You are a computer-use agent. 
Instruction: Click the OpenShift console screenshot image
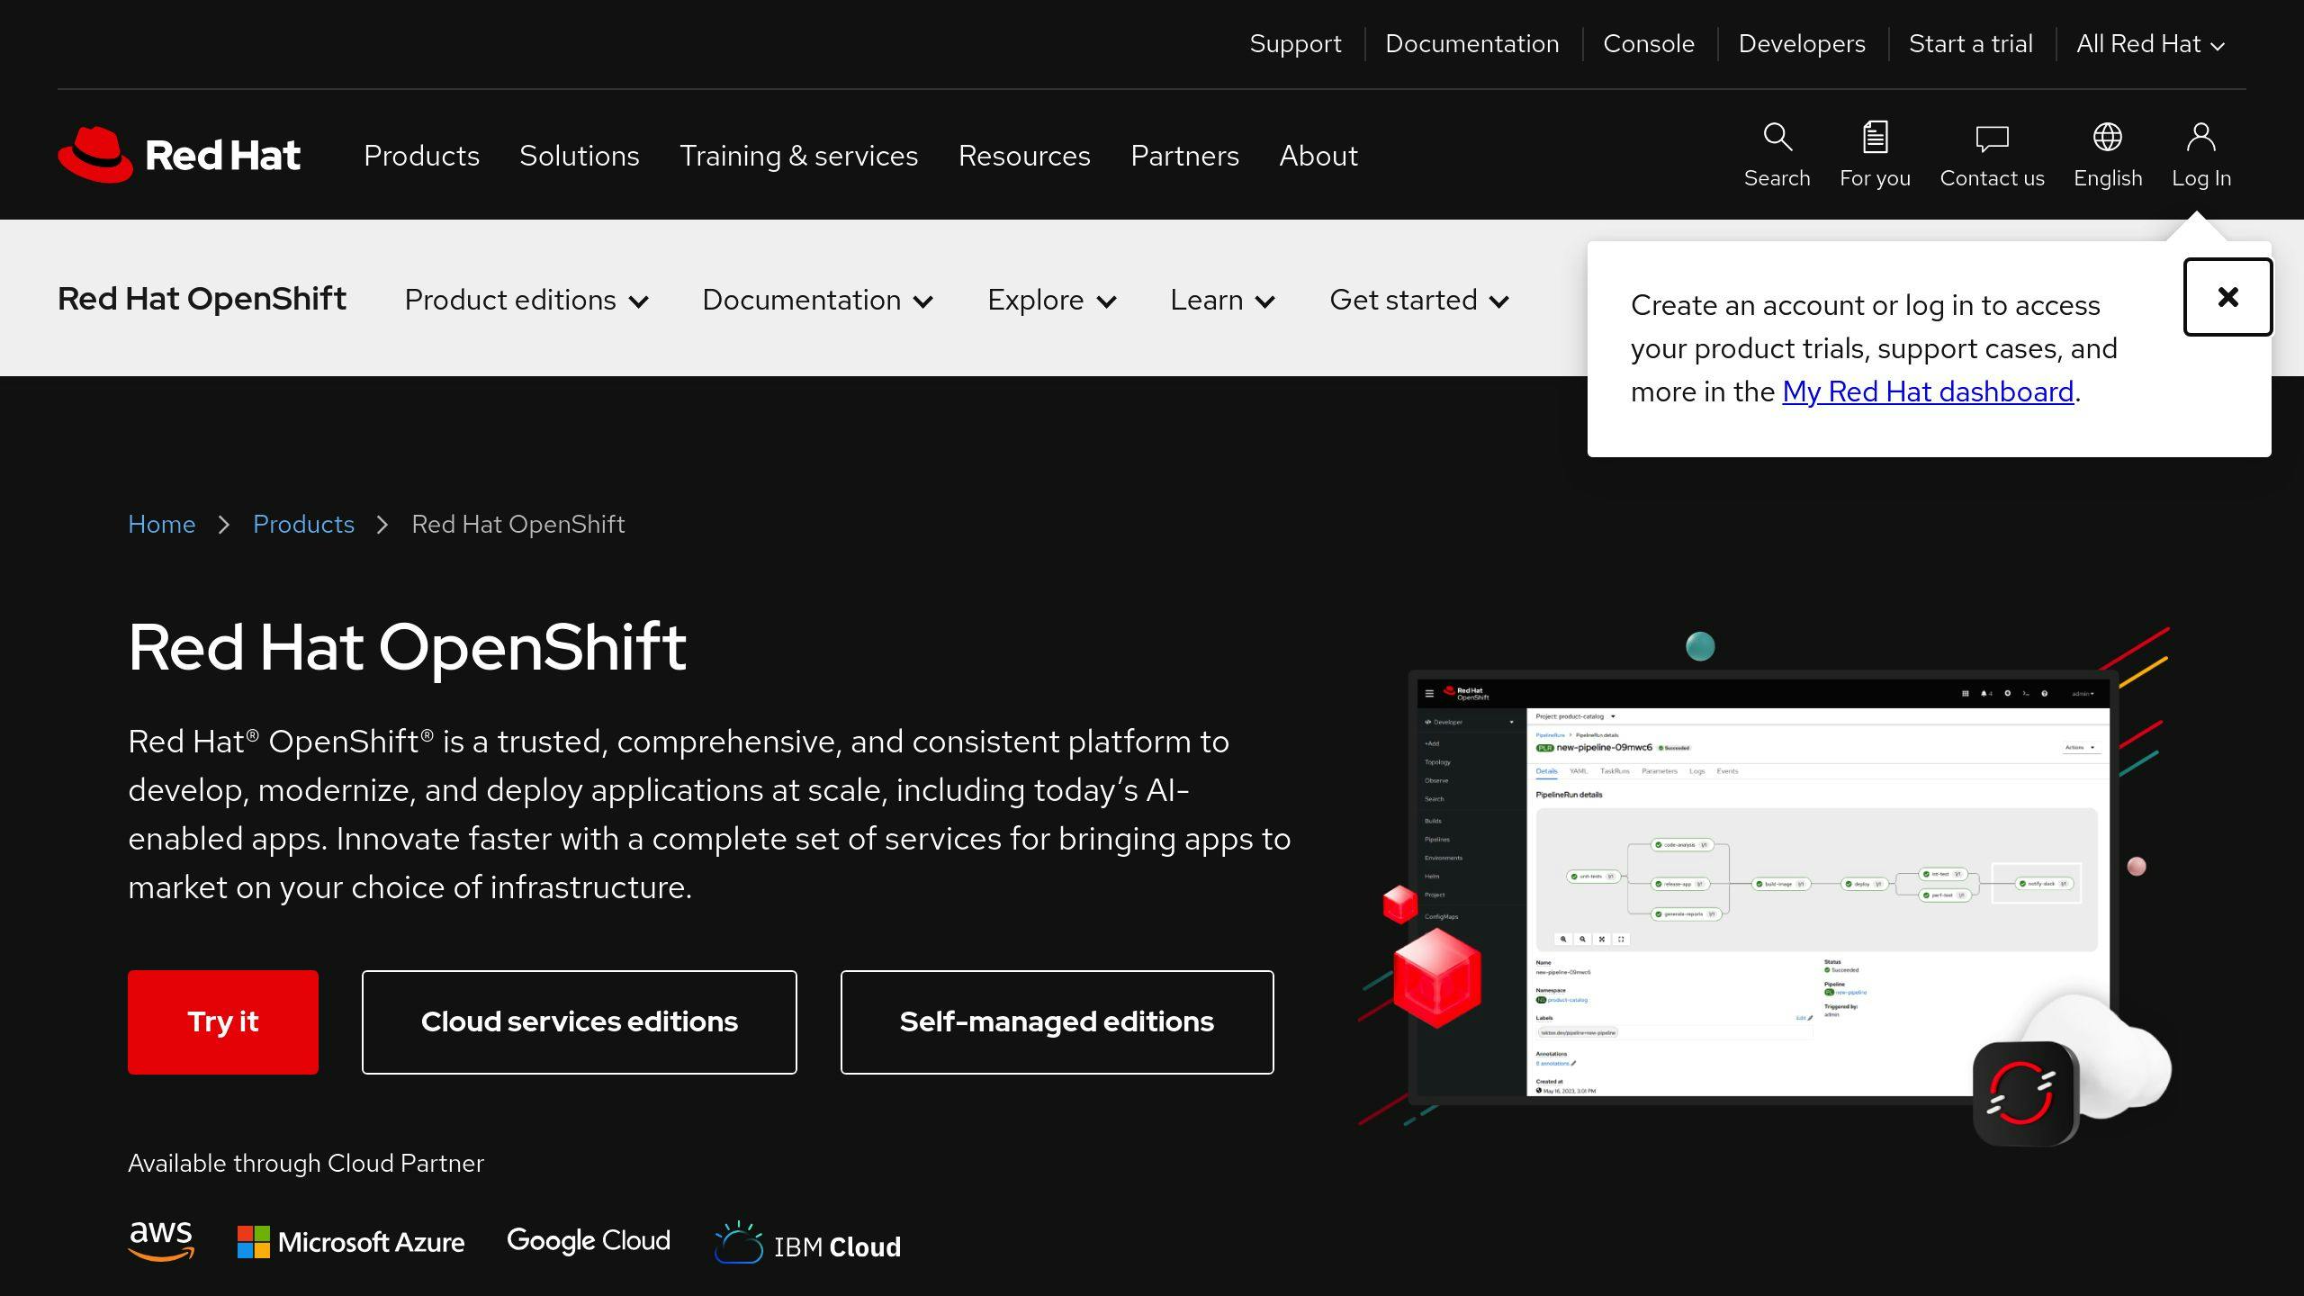tap(1762, 886)
